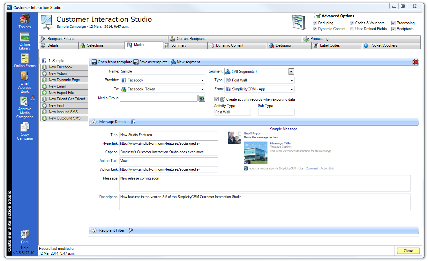
Task: Click the presentation board header icon
Action: [47, 22]
